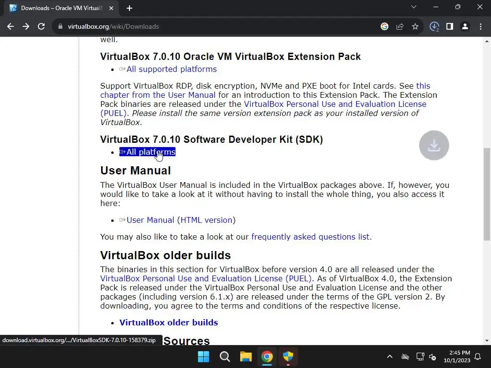Image resolution: width=491 pixels, height=368 pixels.
Task: Open File Explorer from taskbar
Action: coord(246,356)
